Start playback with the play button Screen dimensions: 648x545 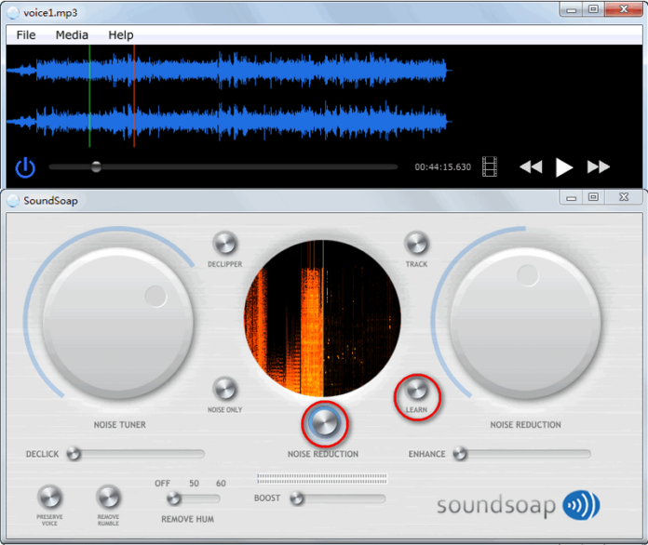point(563,167)
